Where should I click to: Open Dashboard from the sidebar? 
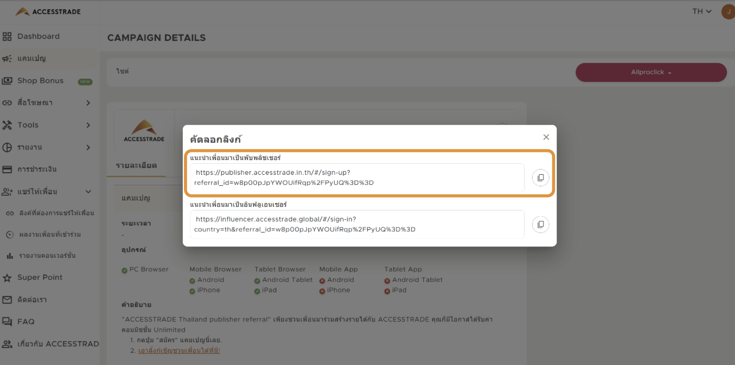pyautogui.click(x=38, y=37)
